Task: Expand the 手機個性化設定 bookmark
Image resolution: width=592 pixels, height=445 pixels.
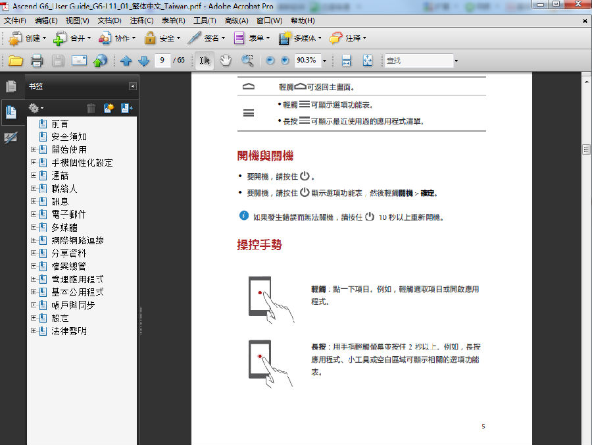Action: tap(34, 163)
